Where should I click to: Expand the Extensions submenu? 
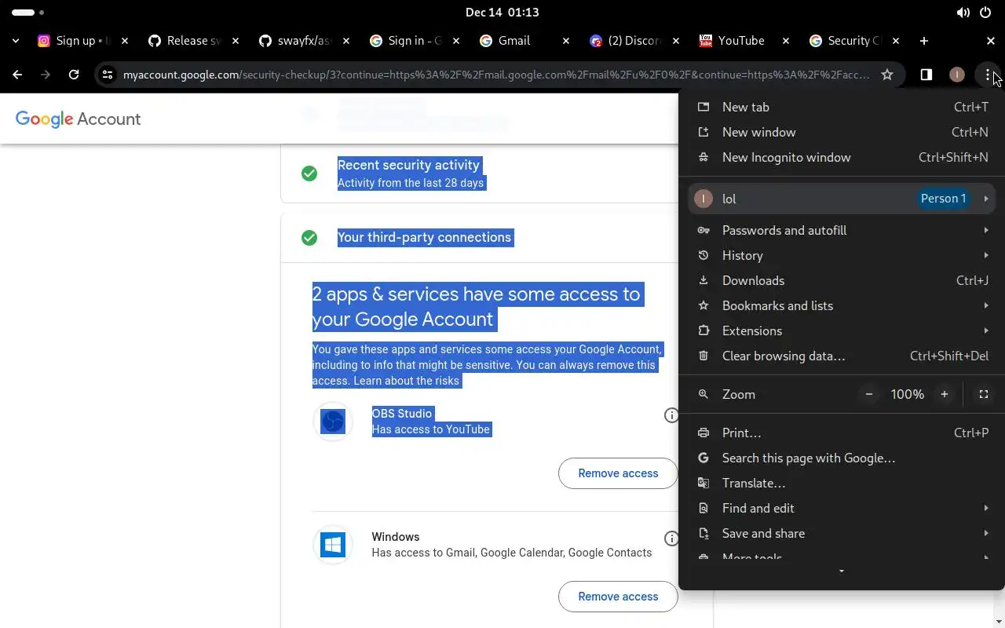(842, 330)
